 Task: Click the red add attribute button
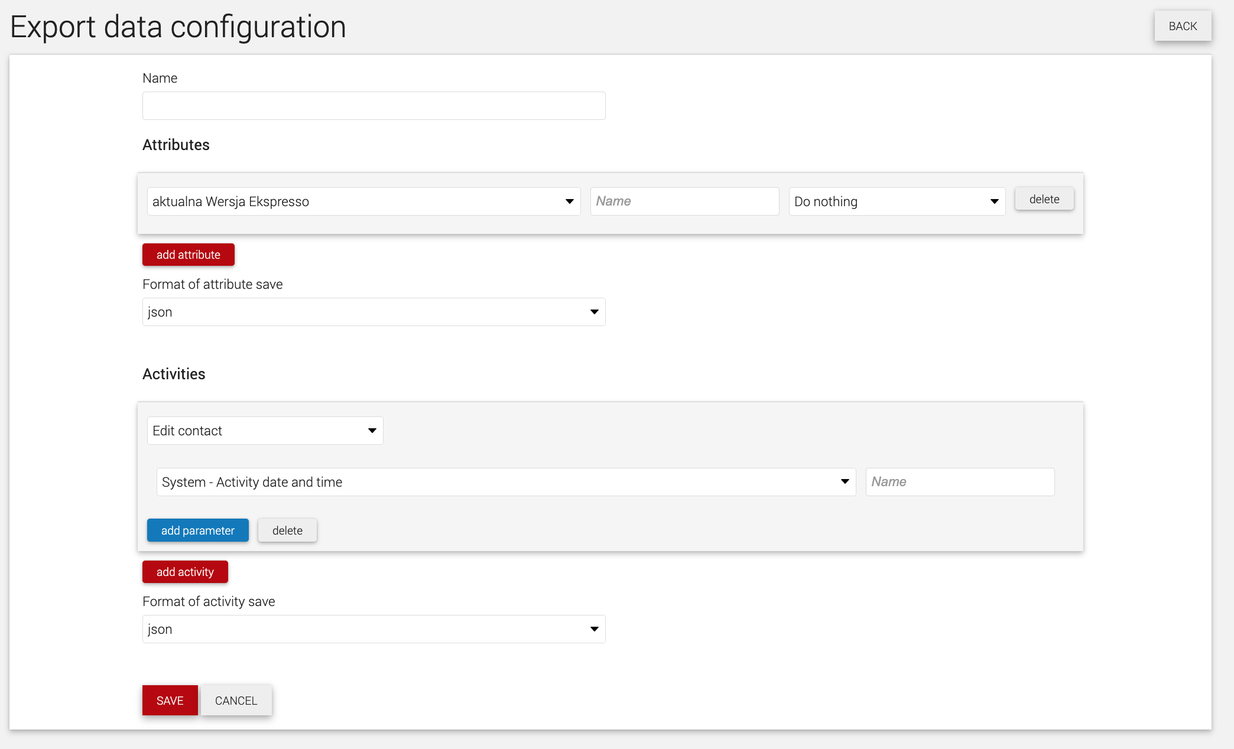pyautogui.click(x=189, y=255)
